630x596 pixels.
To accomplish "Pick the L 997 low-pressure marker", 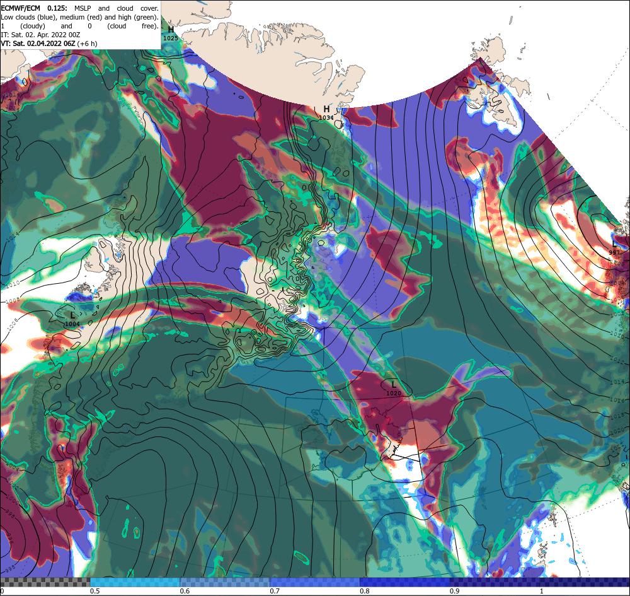I will (x=614, y=248).
